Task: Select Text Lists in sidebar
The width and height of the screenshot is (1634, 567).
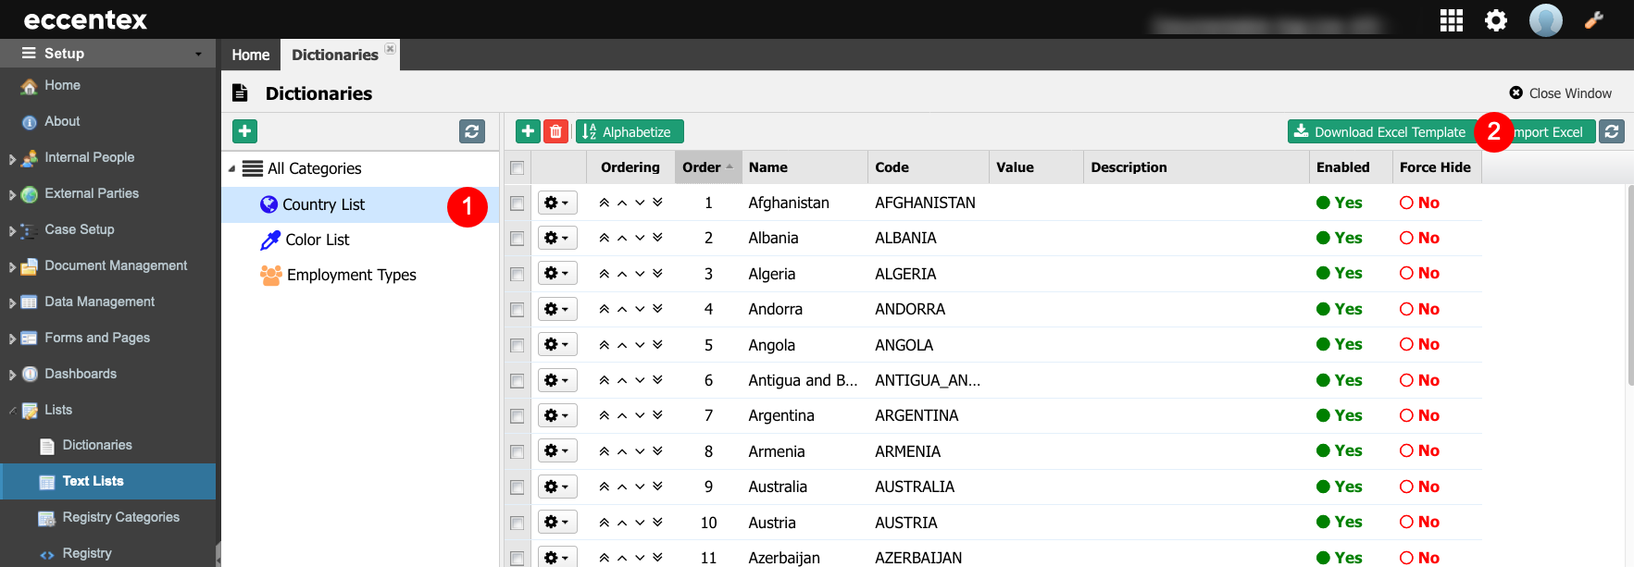Action: point(108,481)
